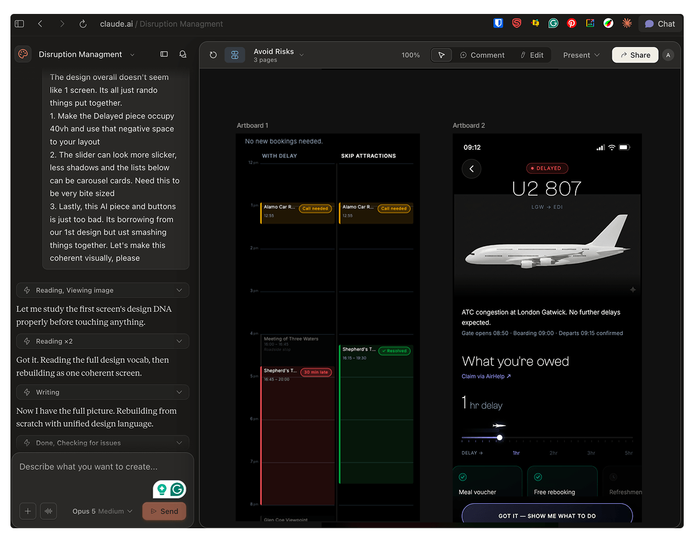The height and width of the screenshot is (541, 693).
Task: Click the browser reload icon
Action: pyautogui.click(x=82, y=24)
